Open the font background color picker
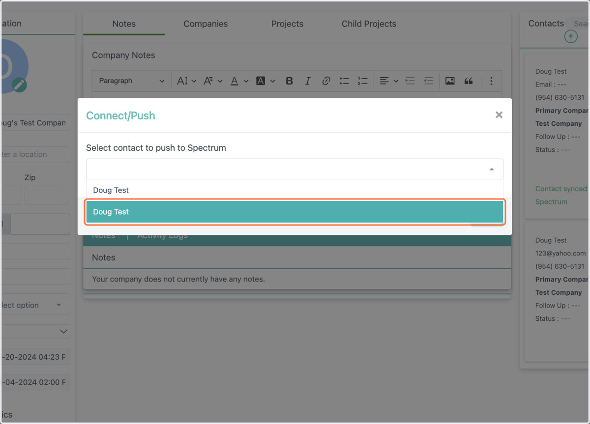This screenshot has width=590, height=424. pos(265,81)
